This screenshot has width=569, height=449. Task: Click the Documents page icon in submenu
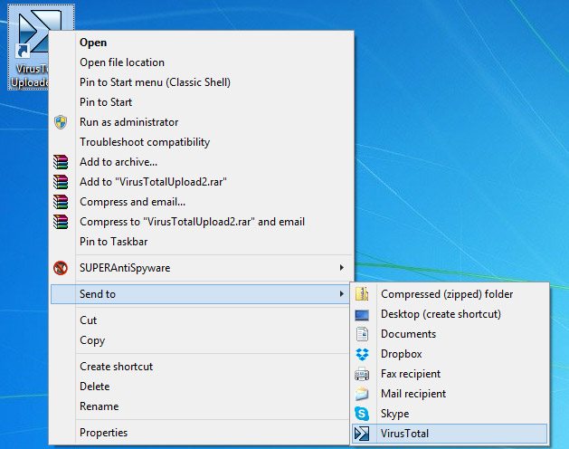[x=362, y=334]
